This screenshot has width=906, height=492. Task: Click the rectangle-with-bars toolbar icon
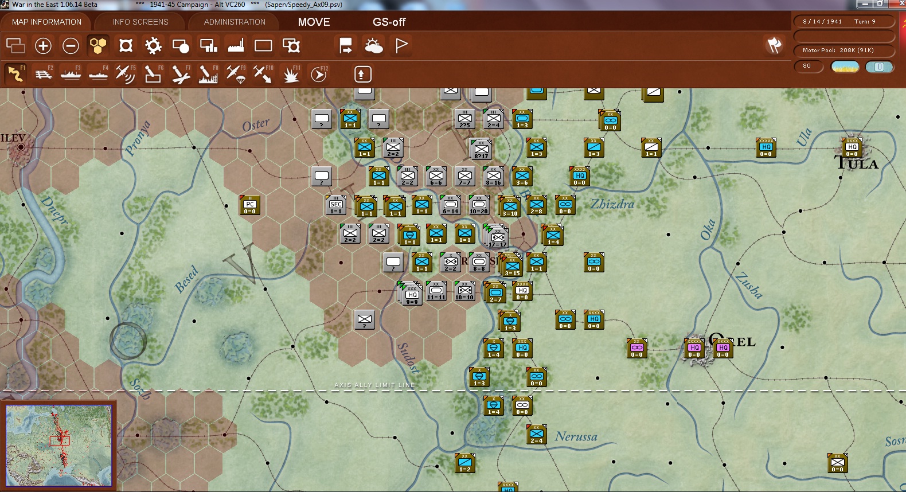click(x=208, y=45)
